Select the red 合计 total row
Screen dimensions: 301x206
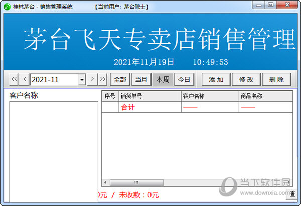(197, 107)
